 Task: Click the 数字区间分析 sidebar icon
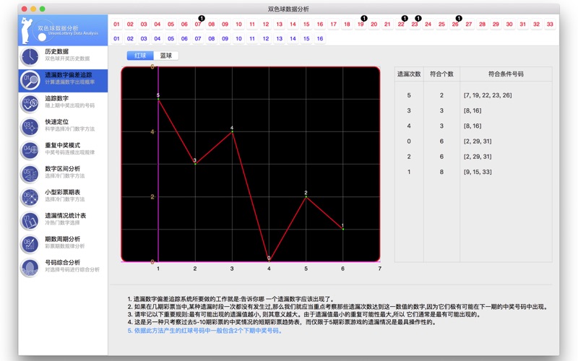[30, 174]
